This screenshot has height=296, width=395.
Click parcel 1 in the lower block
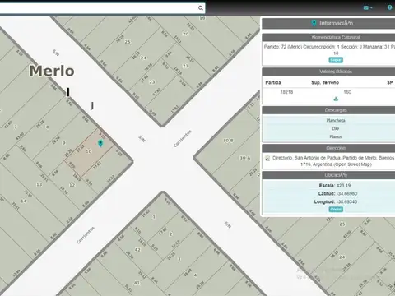coord(154,217)
